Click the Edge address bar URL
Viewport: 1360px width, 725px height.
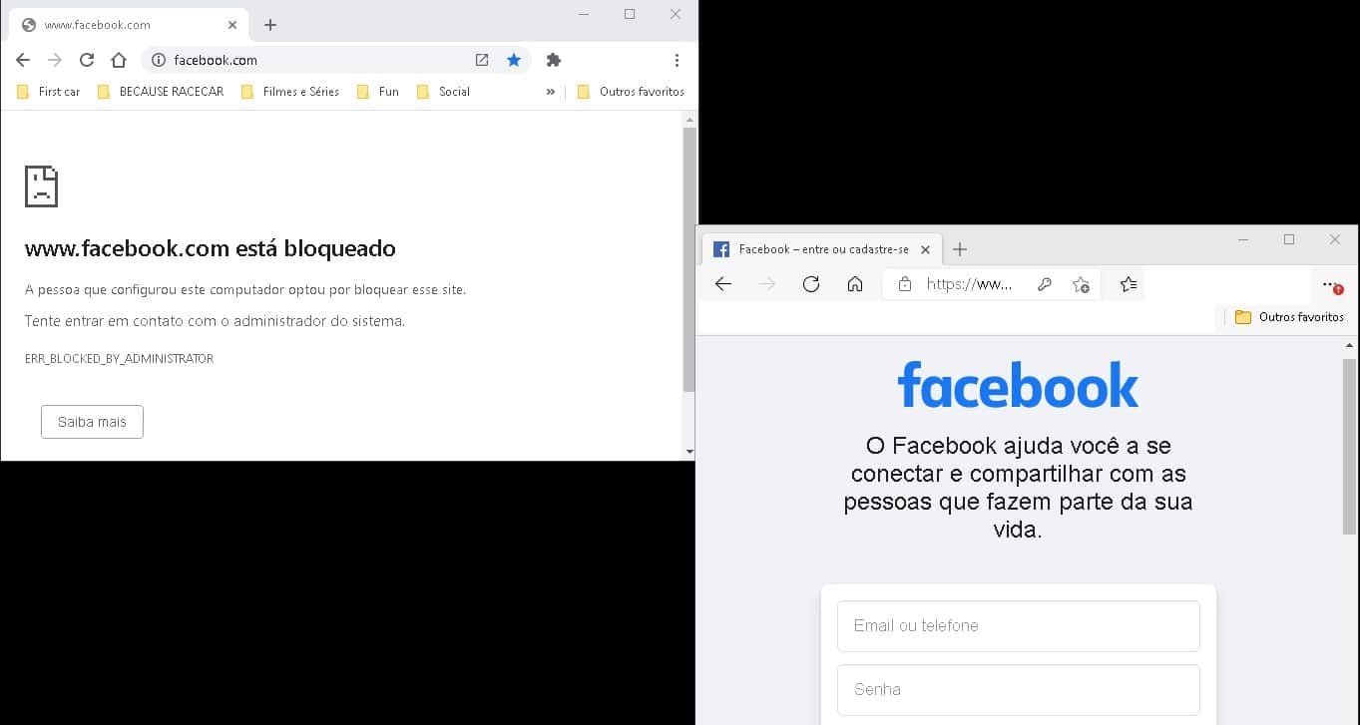coord(969,284)
